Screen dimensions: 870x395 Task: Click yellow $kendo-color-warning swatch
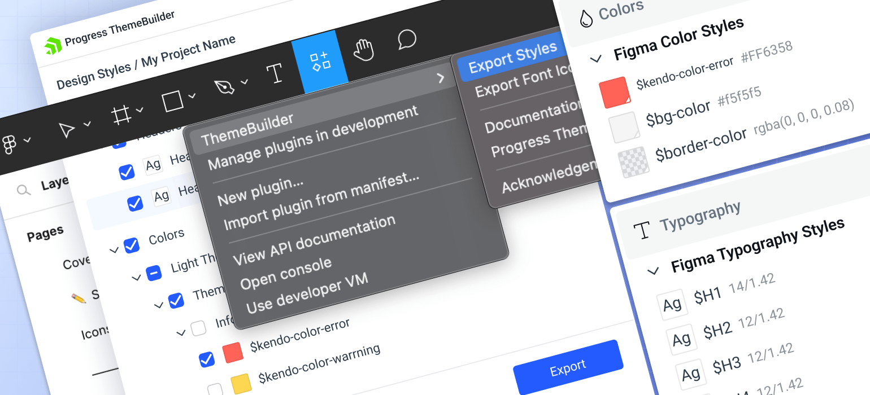click(241, 383)
